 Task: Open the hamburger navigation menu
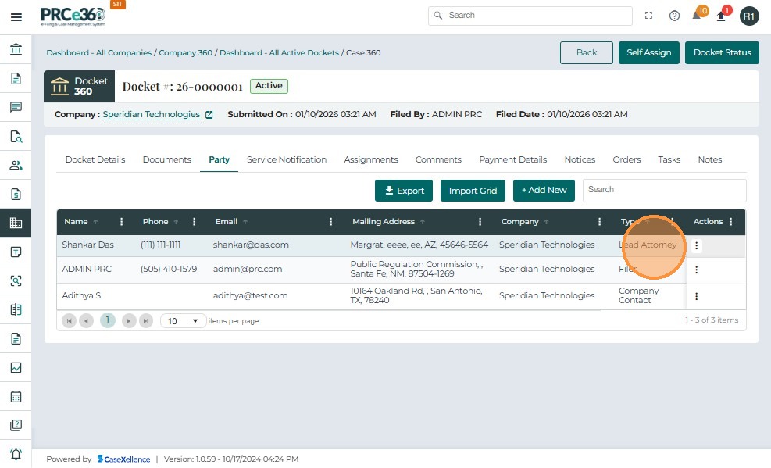[16, 17]
